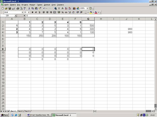
Task: Run the spelling check icon
Action: (x=25, y=8)
